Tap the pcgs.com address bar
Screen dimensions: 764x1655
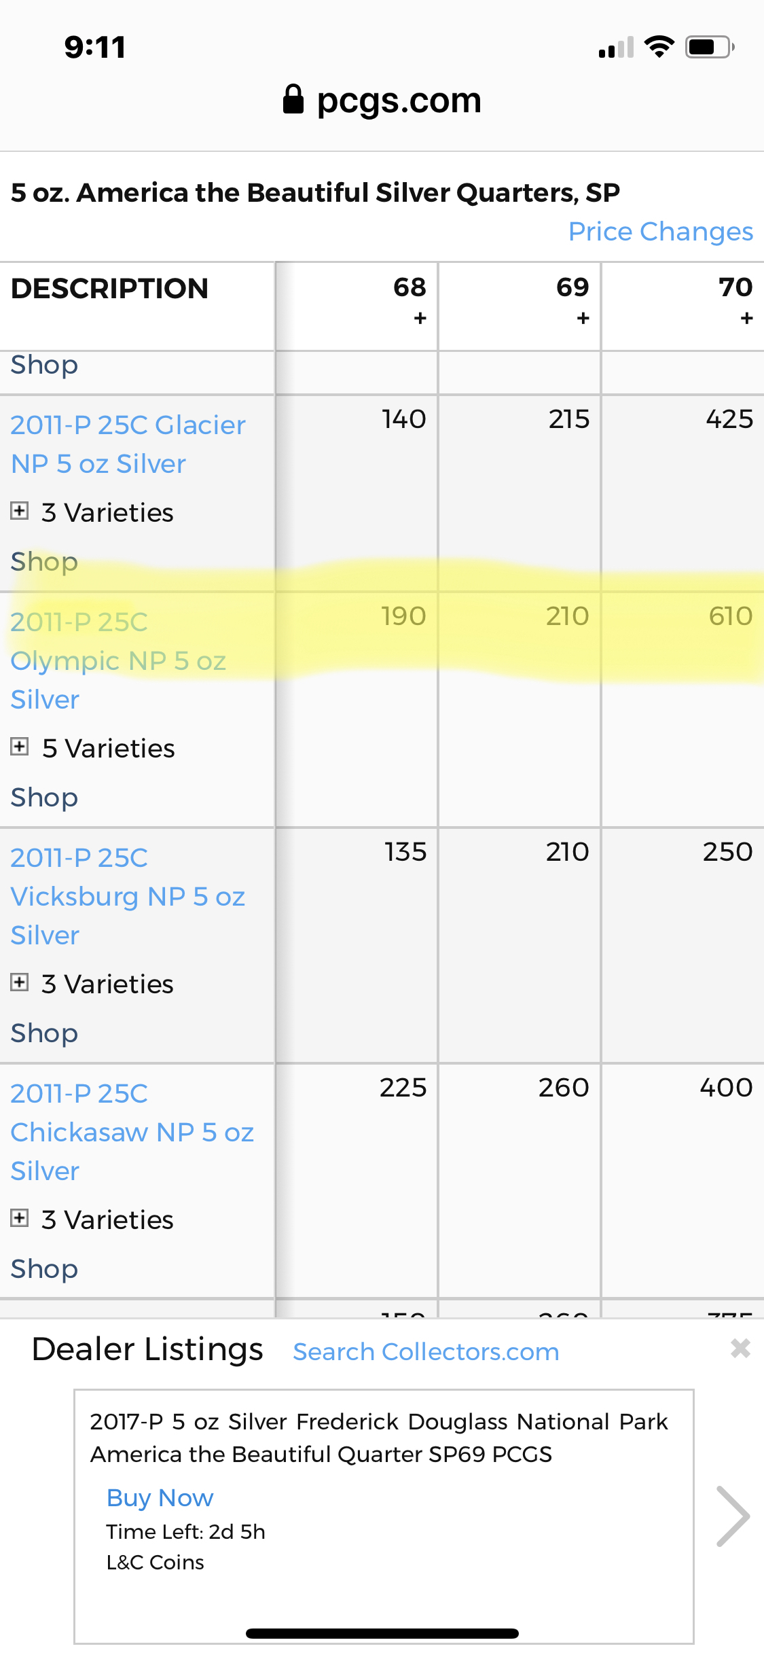[x=382, y=100]
